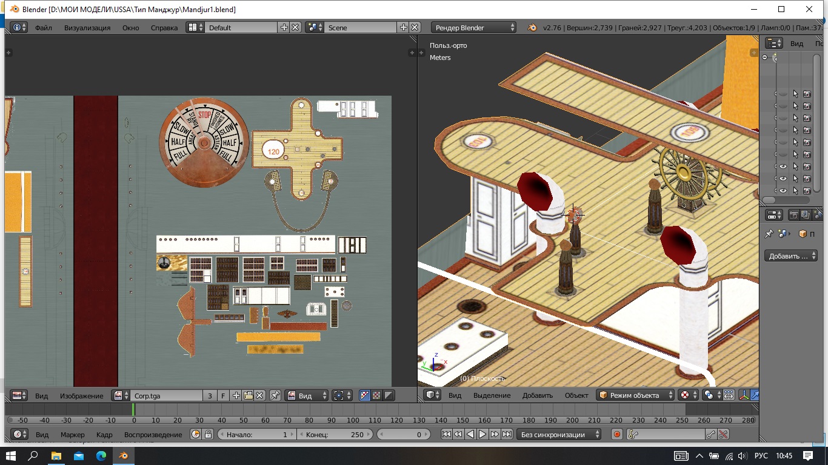The image size is (828, 465).
Task: Open the 'Изображение' menu in the image editor
Action: [81, 395]
